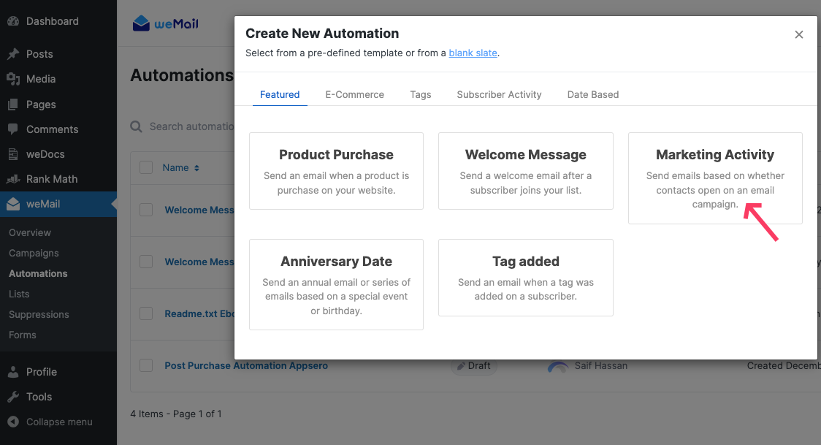Select the Date Based tab

coord(592,95)
